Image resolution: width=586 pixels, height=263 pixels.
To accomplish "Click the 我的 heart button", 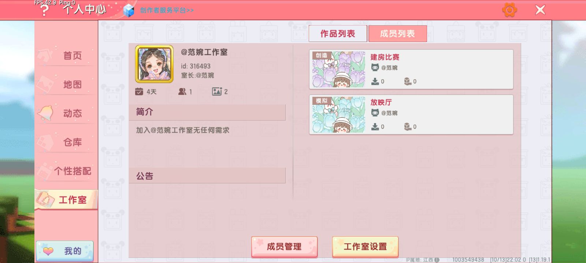I will coord(65,251).
